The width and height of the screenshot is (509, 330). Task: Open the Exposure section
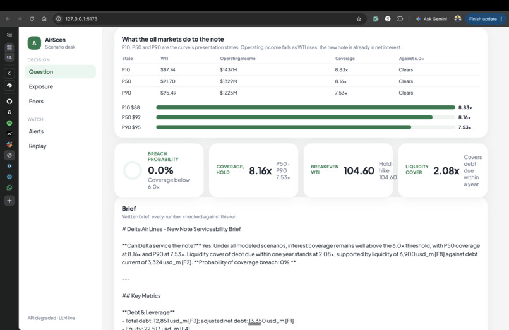pyautogui.click(x=40, y=86)
